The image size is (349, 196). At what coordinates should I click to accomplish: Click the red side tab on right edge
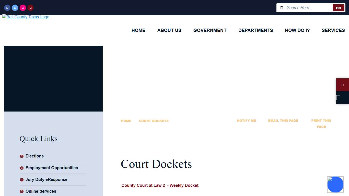coord(342,85)
